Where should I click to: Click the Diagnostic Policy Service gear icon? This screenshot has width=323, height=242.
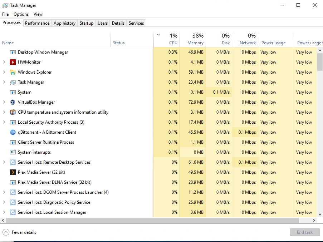point(13,202)
